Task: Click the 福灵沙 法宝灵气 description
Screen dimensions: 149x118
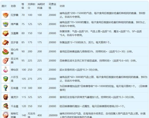Action: [x=97, y=97]
